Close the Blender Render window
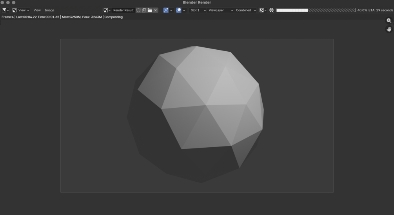Screen dimensions: 394x215 pyautogui.click(x=2, y=2)
